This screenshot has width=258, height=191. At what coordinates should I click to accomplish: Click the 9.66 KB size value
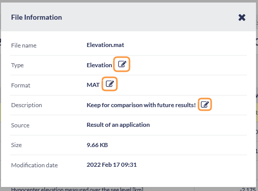97,145
